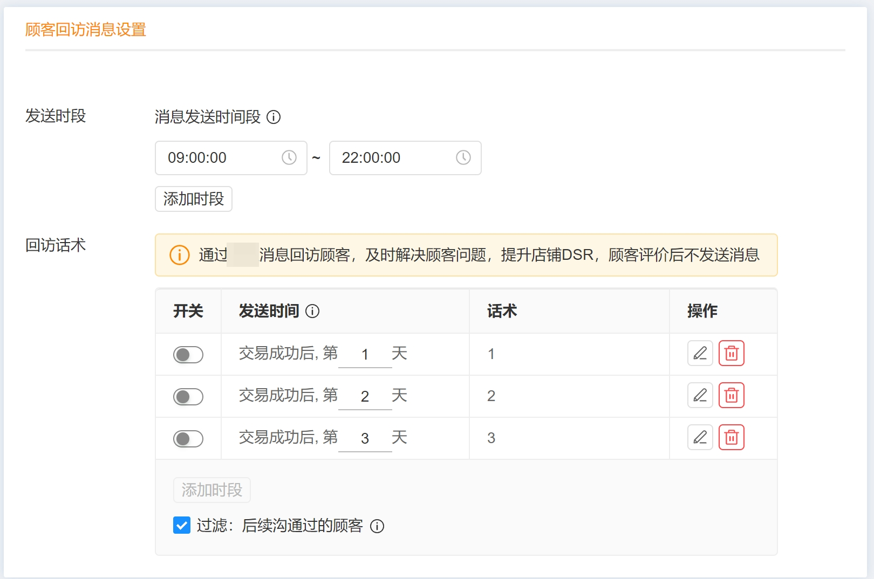Click the info icon beside 消息发送时间段
Viewport: 874px width, 579px height.
(x=274, y=117)
